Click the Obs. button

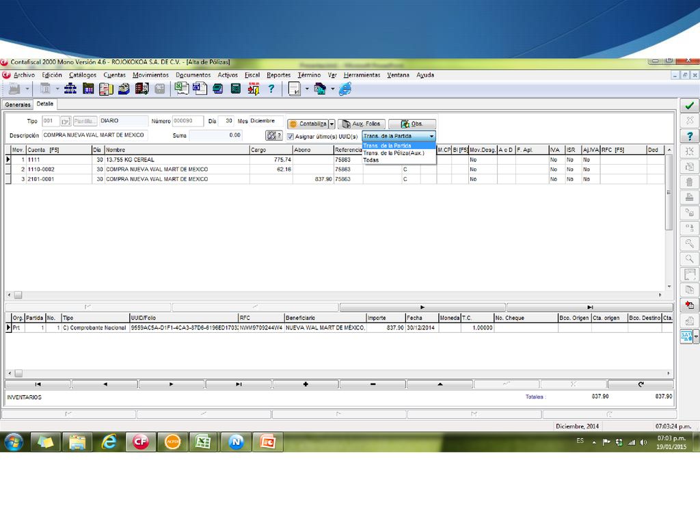click(x=412, y=124)
